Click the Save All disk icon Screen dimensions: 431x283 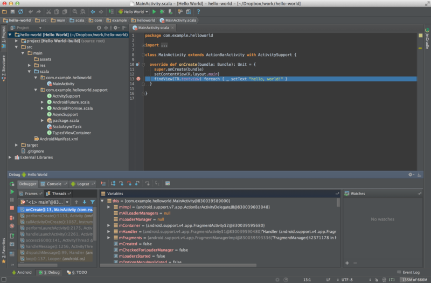[x=12, y=11]
